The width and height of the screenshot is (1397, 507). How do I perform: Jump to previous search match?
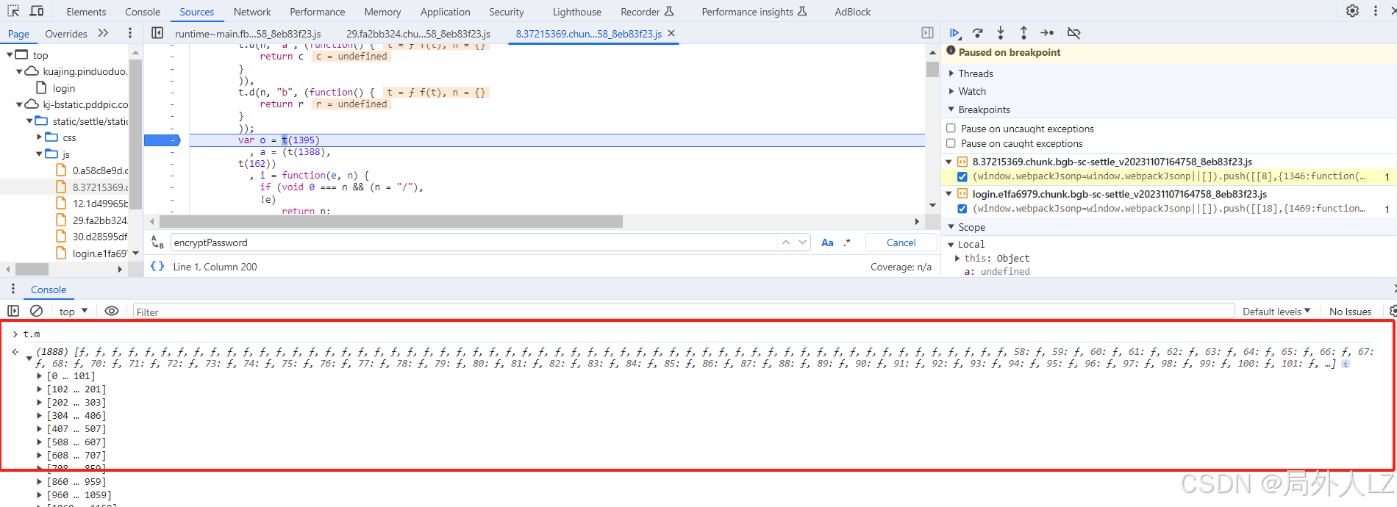tap(786, 242)
